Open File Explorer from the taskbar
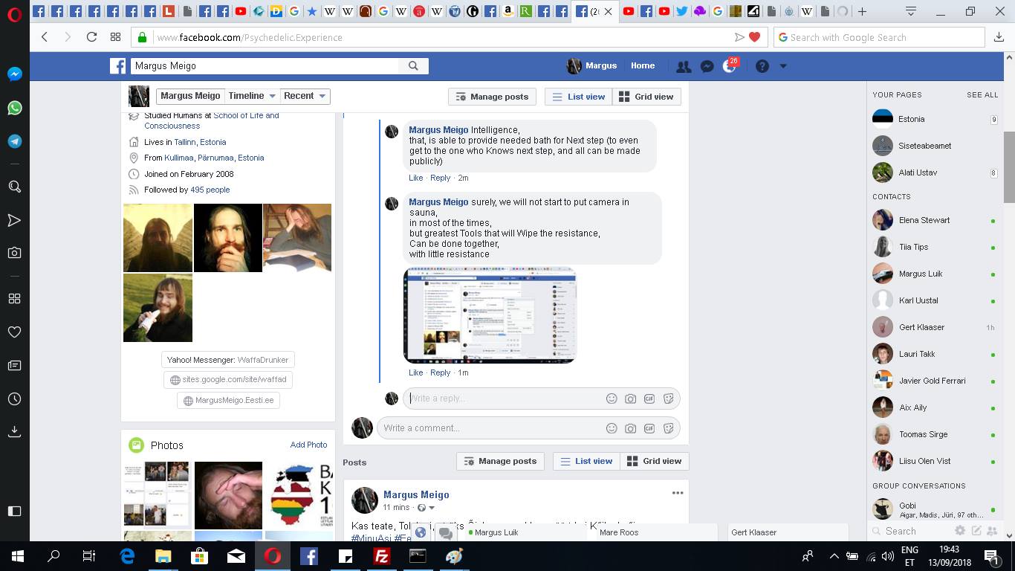The width and height of the screenshot is (1015, 571). pyautogui.click(x=163, y=556)
